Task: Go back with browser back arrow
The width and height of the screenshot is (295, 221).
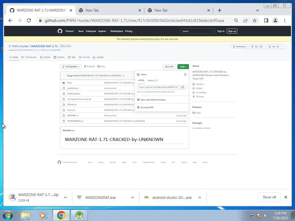Action: 10,20
